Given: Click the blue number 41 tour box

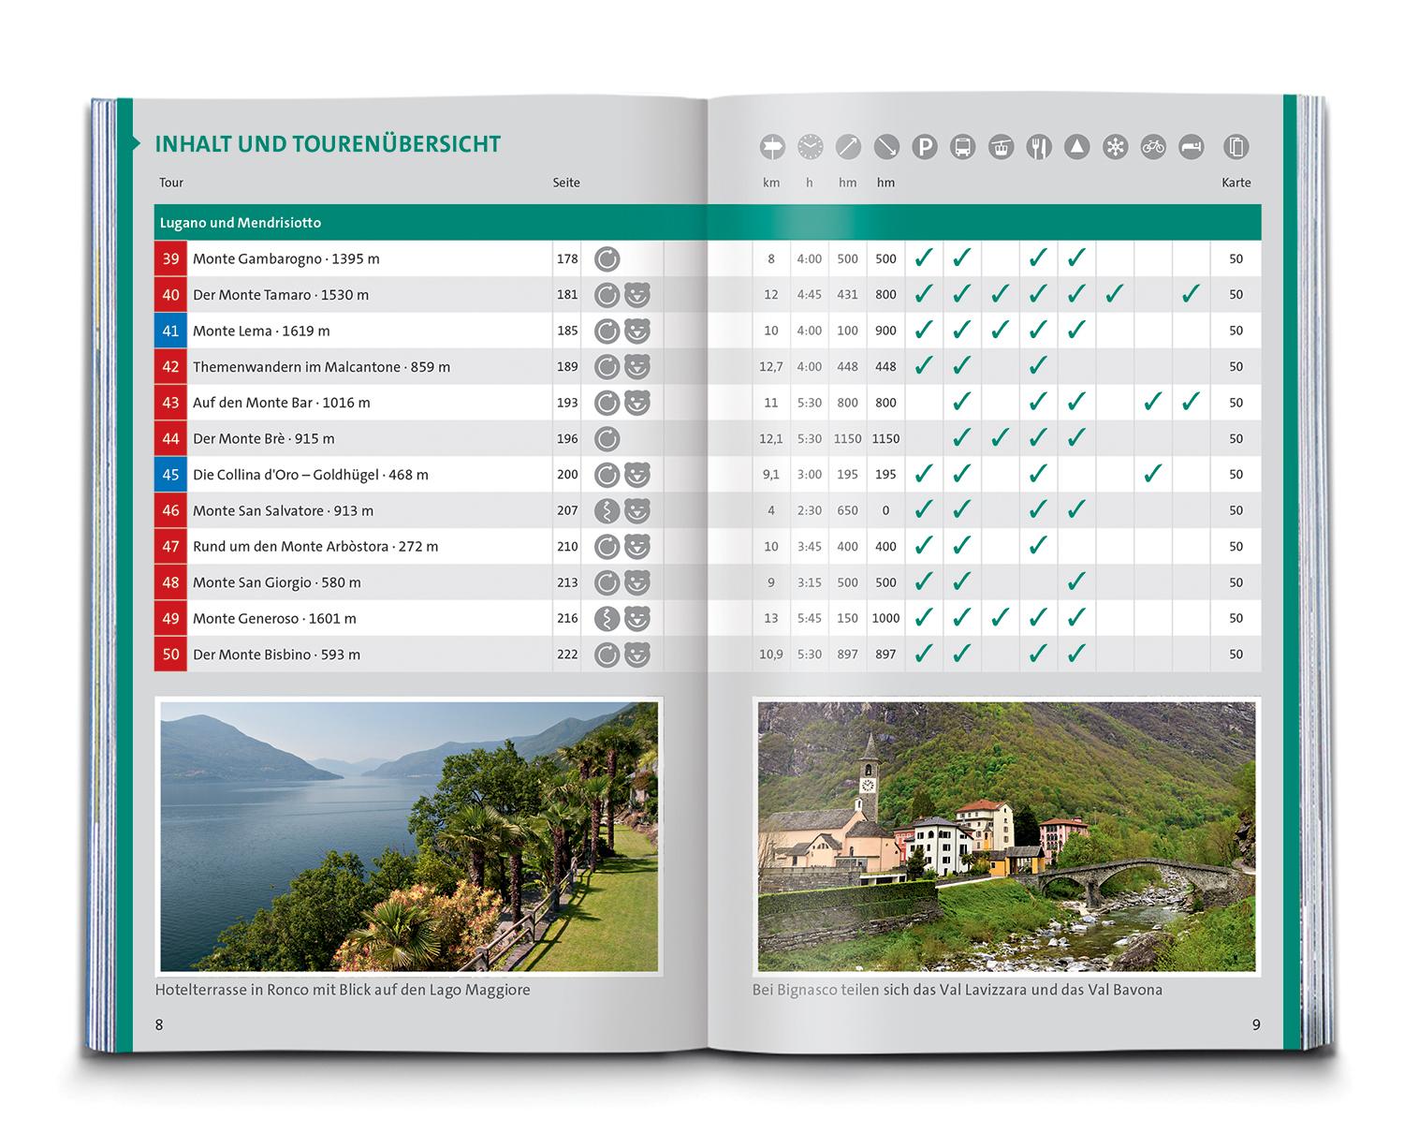Looking at the screenshot, I should click(x=170, y=331).
